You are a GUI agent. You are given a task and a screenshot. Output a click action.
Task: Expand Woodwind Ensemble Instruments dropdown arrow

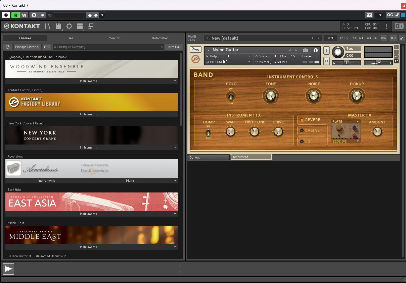pyautogui.click(x=175, y=81)
